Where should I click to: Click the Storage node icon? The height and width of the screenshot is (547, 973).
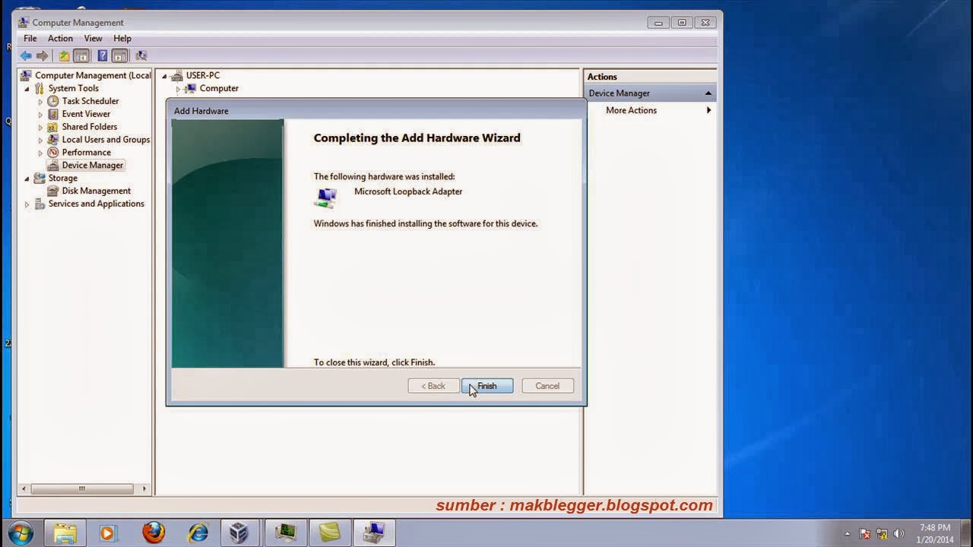tap(40, 178)
